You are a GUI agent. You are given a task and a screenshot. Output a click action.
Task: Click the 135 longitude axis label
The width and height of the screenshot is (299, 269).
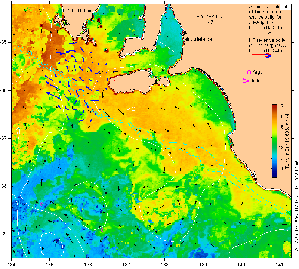[50, 265]
